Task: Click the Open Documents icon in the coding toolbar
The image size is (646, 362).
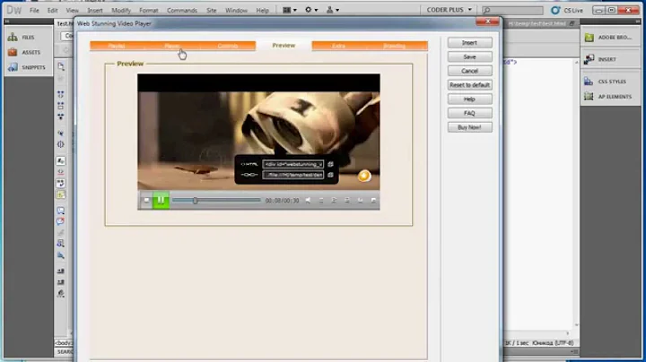Action: point(61,66)
